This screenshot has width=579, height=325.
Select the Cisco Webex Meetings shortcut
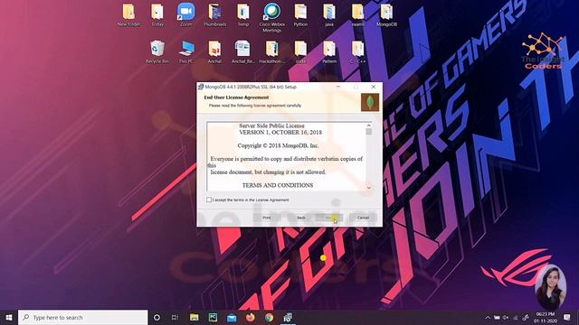[x=271, y=18]
